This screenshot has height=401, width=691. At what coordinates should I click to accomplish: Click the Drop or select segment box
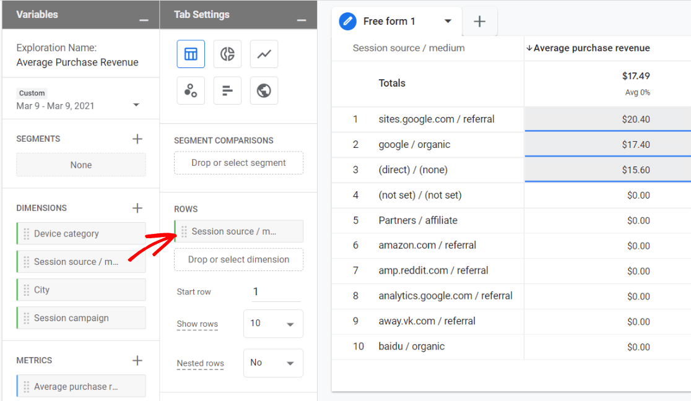(x=238, y=163)
